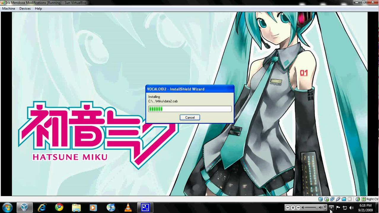Launch Google Chrome from the taskbar
Viewport: 379px width, 213px height.
59,207
